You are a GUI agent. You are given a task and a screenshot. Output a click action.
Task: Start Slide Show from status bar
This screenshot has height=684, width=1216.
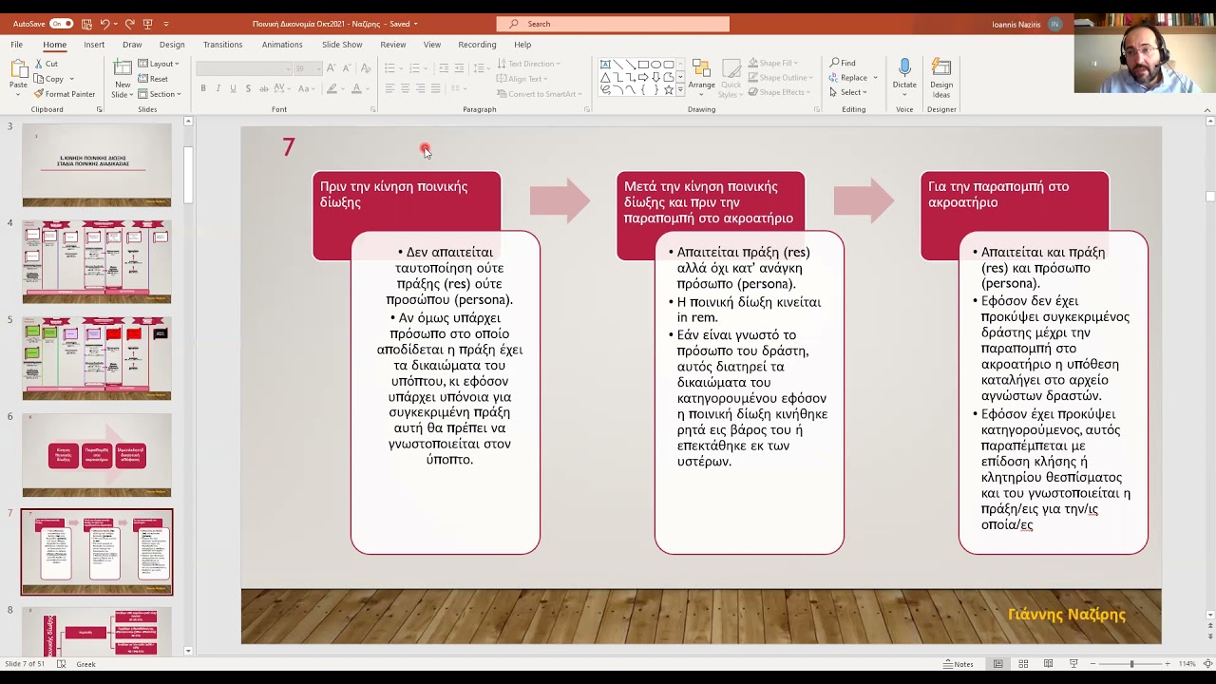pos(1073,664)
